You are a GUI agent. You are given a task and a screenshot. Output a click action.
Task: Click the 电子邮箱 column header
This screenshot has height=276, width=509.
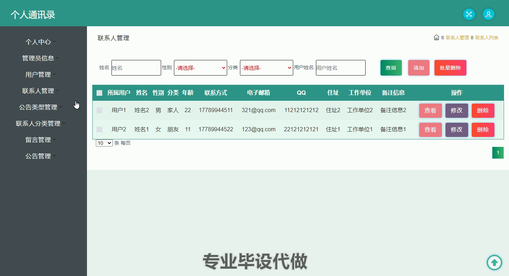(258, 93)
